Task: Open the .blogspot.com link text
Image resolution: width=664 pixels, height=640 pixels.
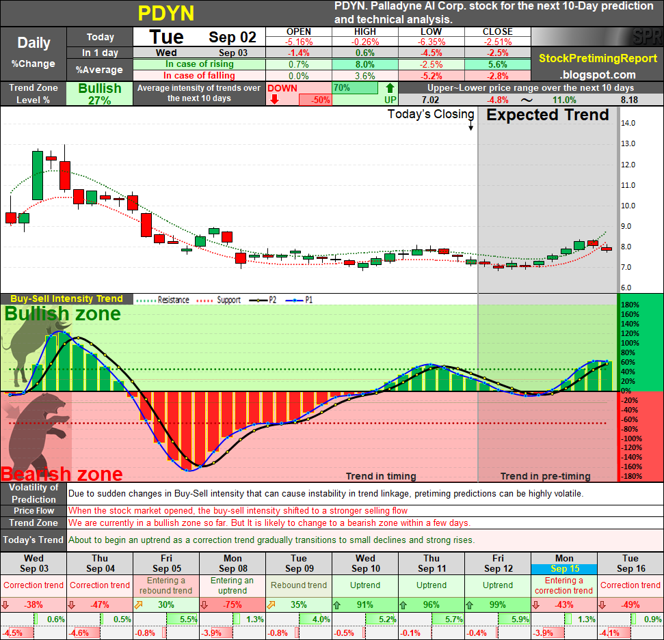Action: [x=598, y=75]
